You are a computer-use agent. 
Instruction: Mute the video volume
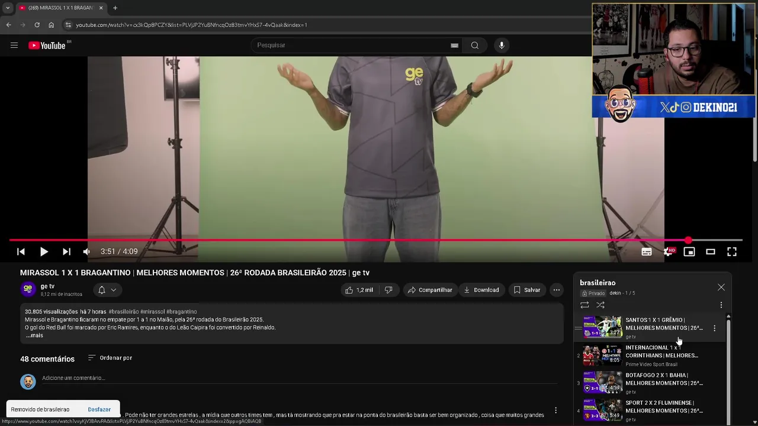click(x=87, y=251)
